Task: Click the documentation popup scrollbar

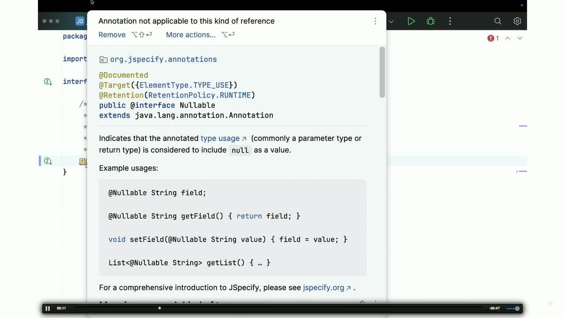Action: tap(382, 72)
